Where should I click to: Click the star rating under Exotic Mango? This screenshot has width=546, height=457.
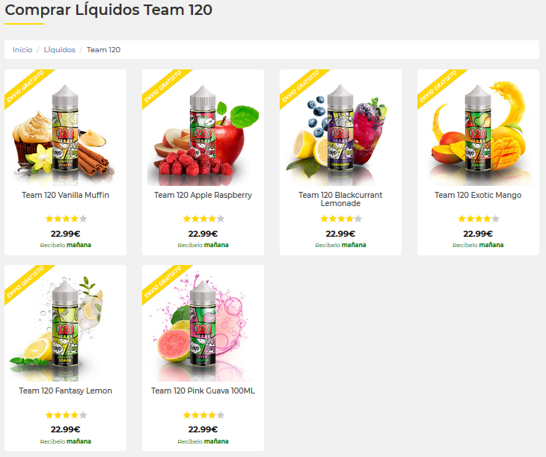click(479, 219)
